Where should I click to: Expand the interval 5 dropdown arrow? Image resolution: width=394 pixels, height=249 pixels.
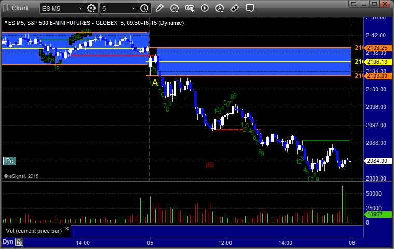(x=134, y=8)
